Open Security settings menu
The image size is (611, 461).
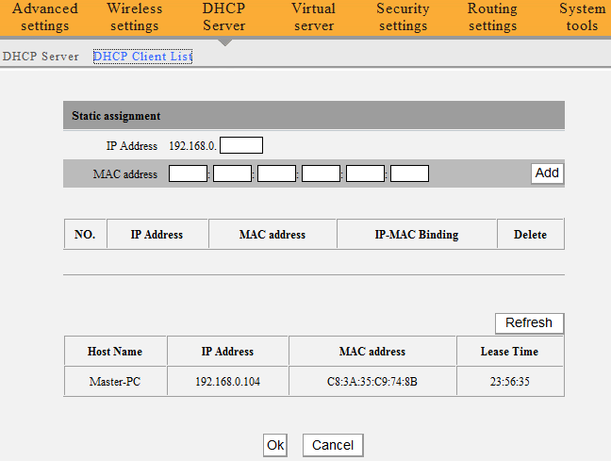point(403,17)
